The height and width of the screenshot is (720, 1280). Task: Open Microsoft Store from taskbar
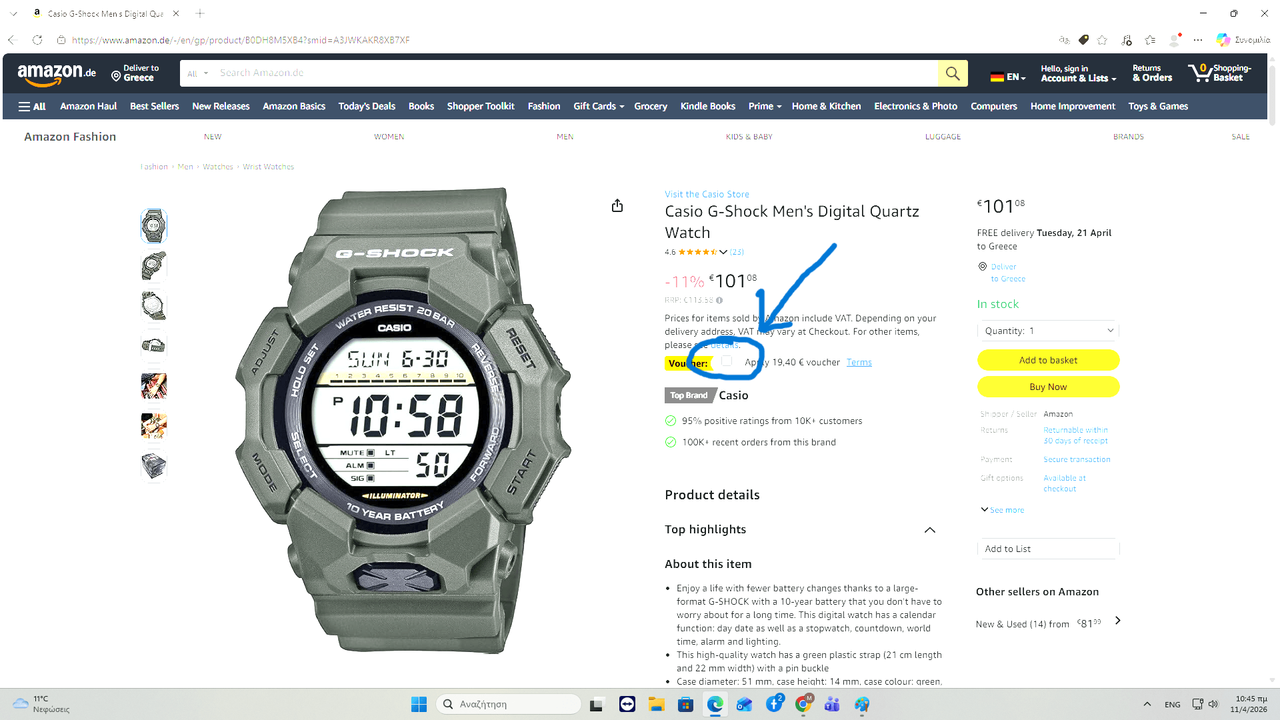[685, 704]
